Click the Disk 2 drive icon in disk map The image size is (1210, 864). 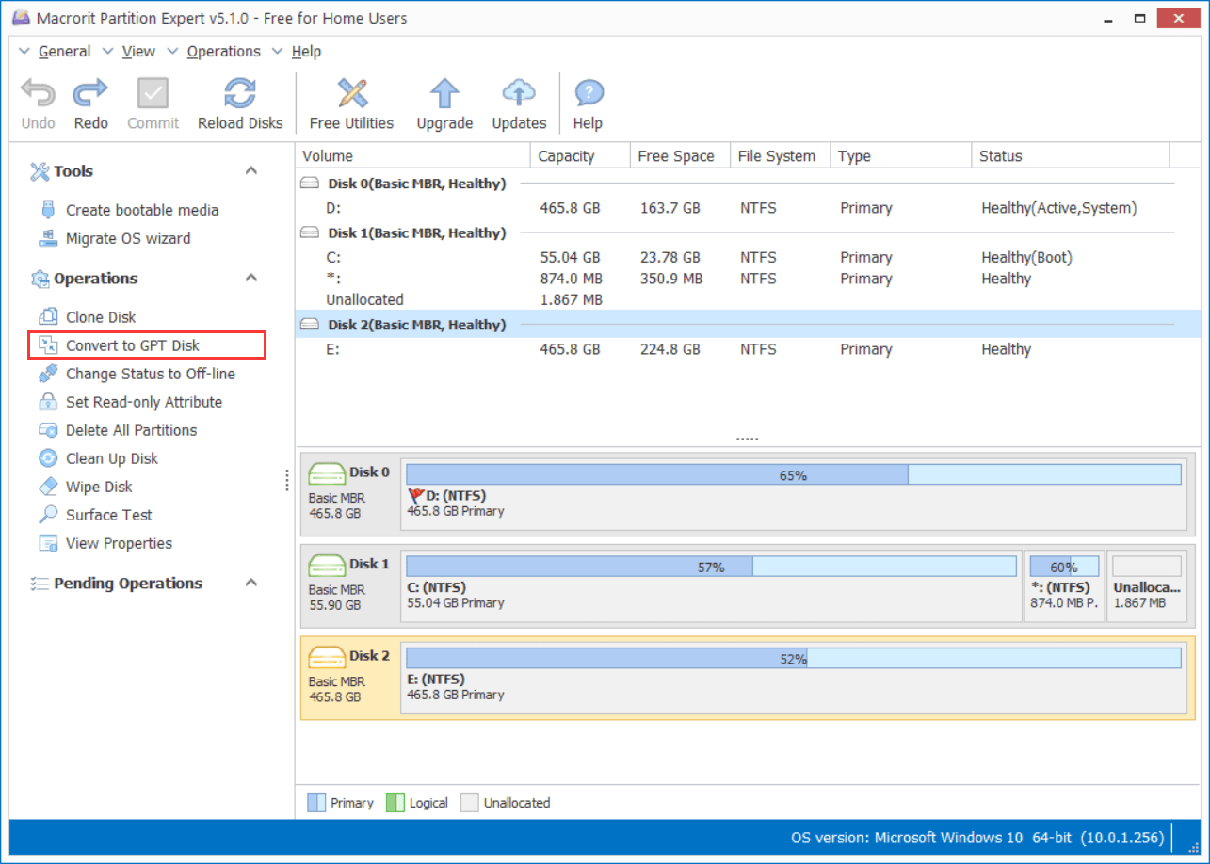pos(327,656)
